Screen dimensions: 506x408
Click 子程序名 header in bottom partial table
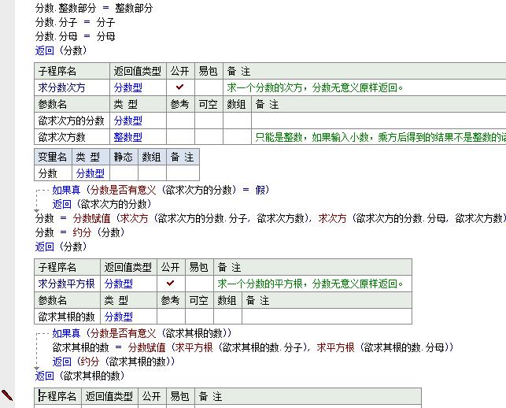(x=57, y=396)
